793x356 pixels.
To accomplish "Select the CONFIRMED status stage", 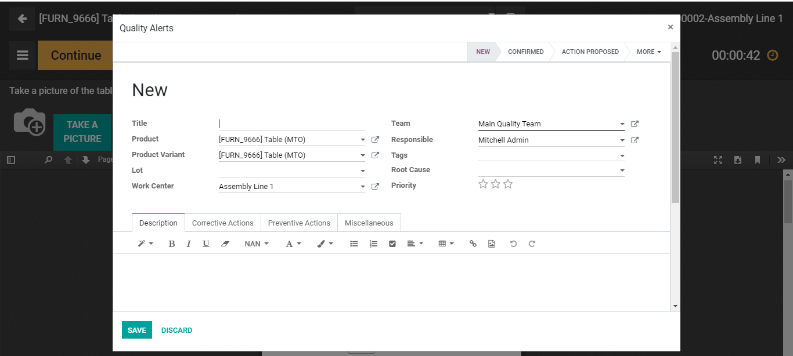I will pyautogui.click(x=526, y=52).
